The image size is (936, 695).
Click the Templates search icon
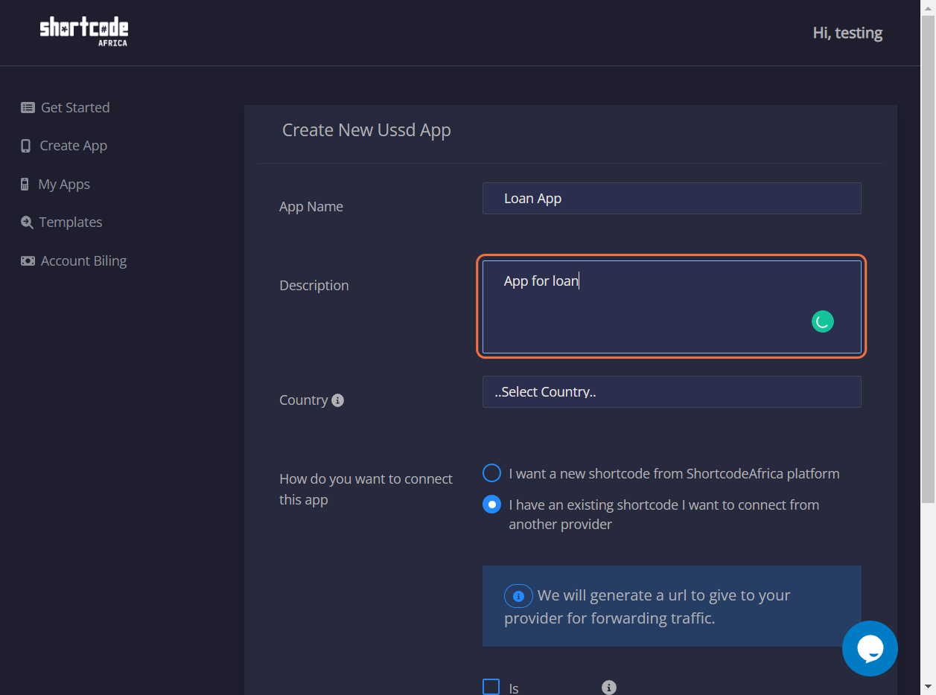pyautogui.click(x=27, y=222)
